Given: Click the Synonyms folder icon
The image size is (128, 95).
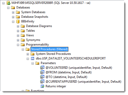Looking at the screenshot, I should click(x=23, y=40).
